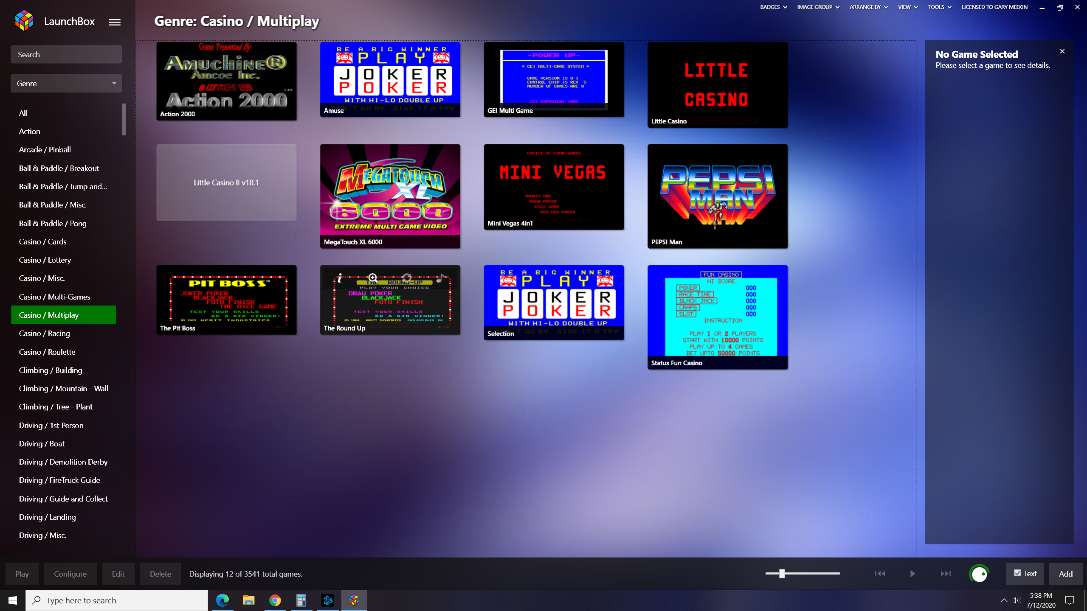Select the Little Casino game thumbnail
Viewport: 1087px width, 611px height.
pyautogui.click(x=718, y=84)
